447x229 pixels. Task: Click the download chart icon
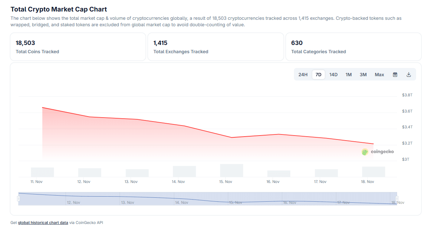[x=409, y=75]
